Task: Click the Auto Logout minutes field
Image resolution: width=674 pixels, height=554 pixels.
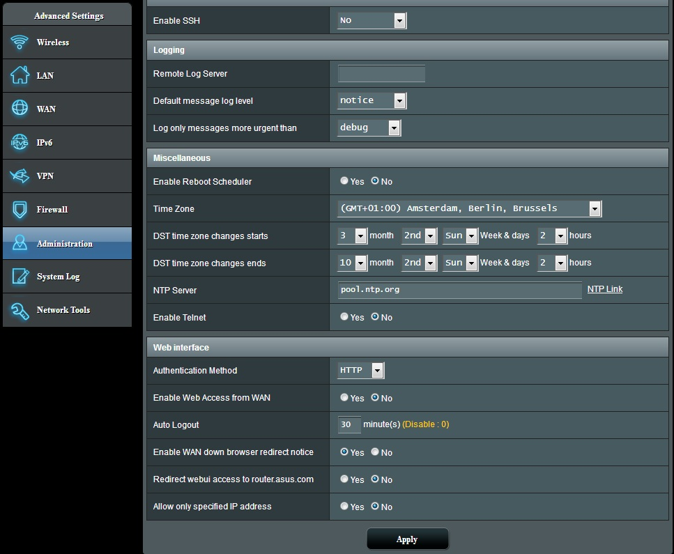Action: [349, 424]
